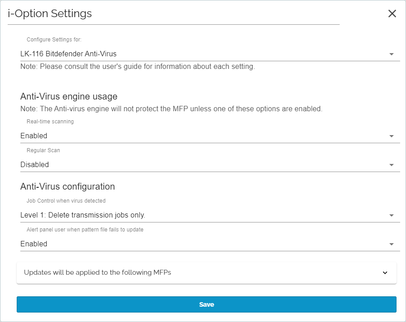Viewport: 406px width, 322px height.
Task: Click the chevron on the MFPs update panel
Action: point(385,272)
